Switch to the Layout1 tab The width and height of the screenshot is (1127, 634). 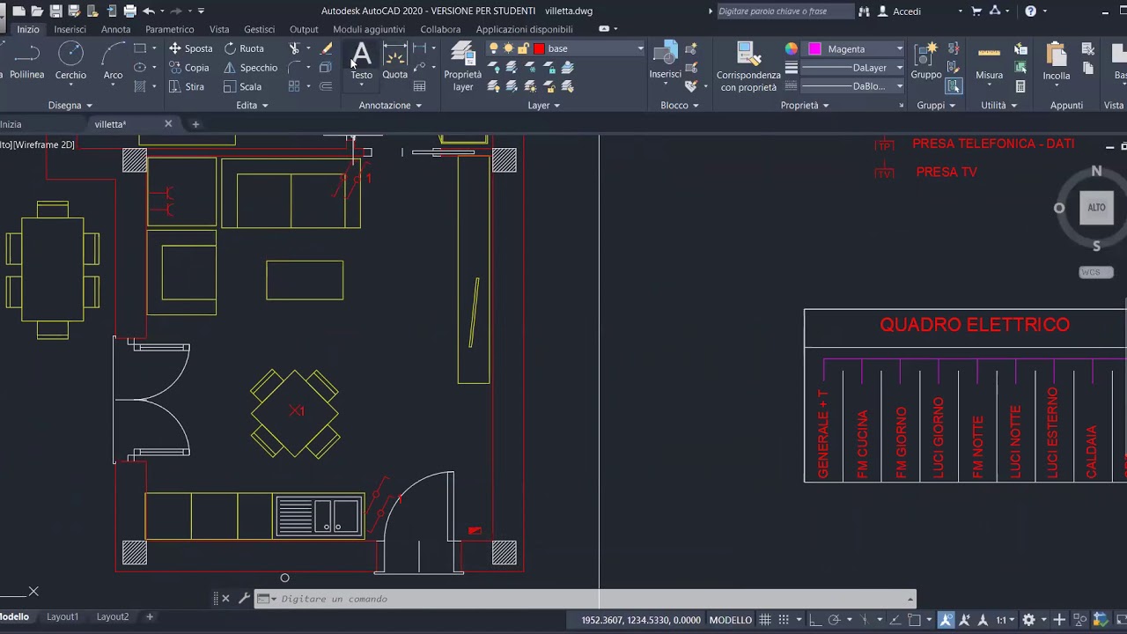63,616
